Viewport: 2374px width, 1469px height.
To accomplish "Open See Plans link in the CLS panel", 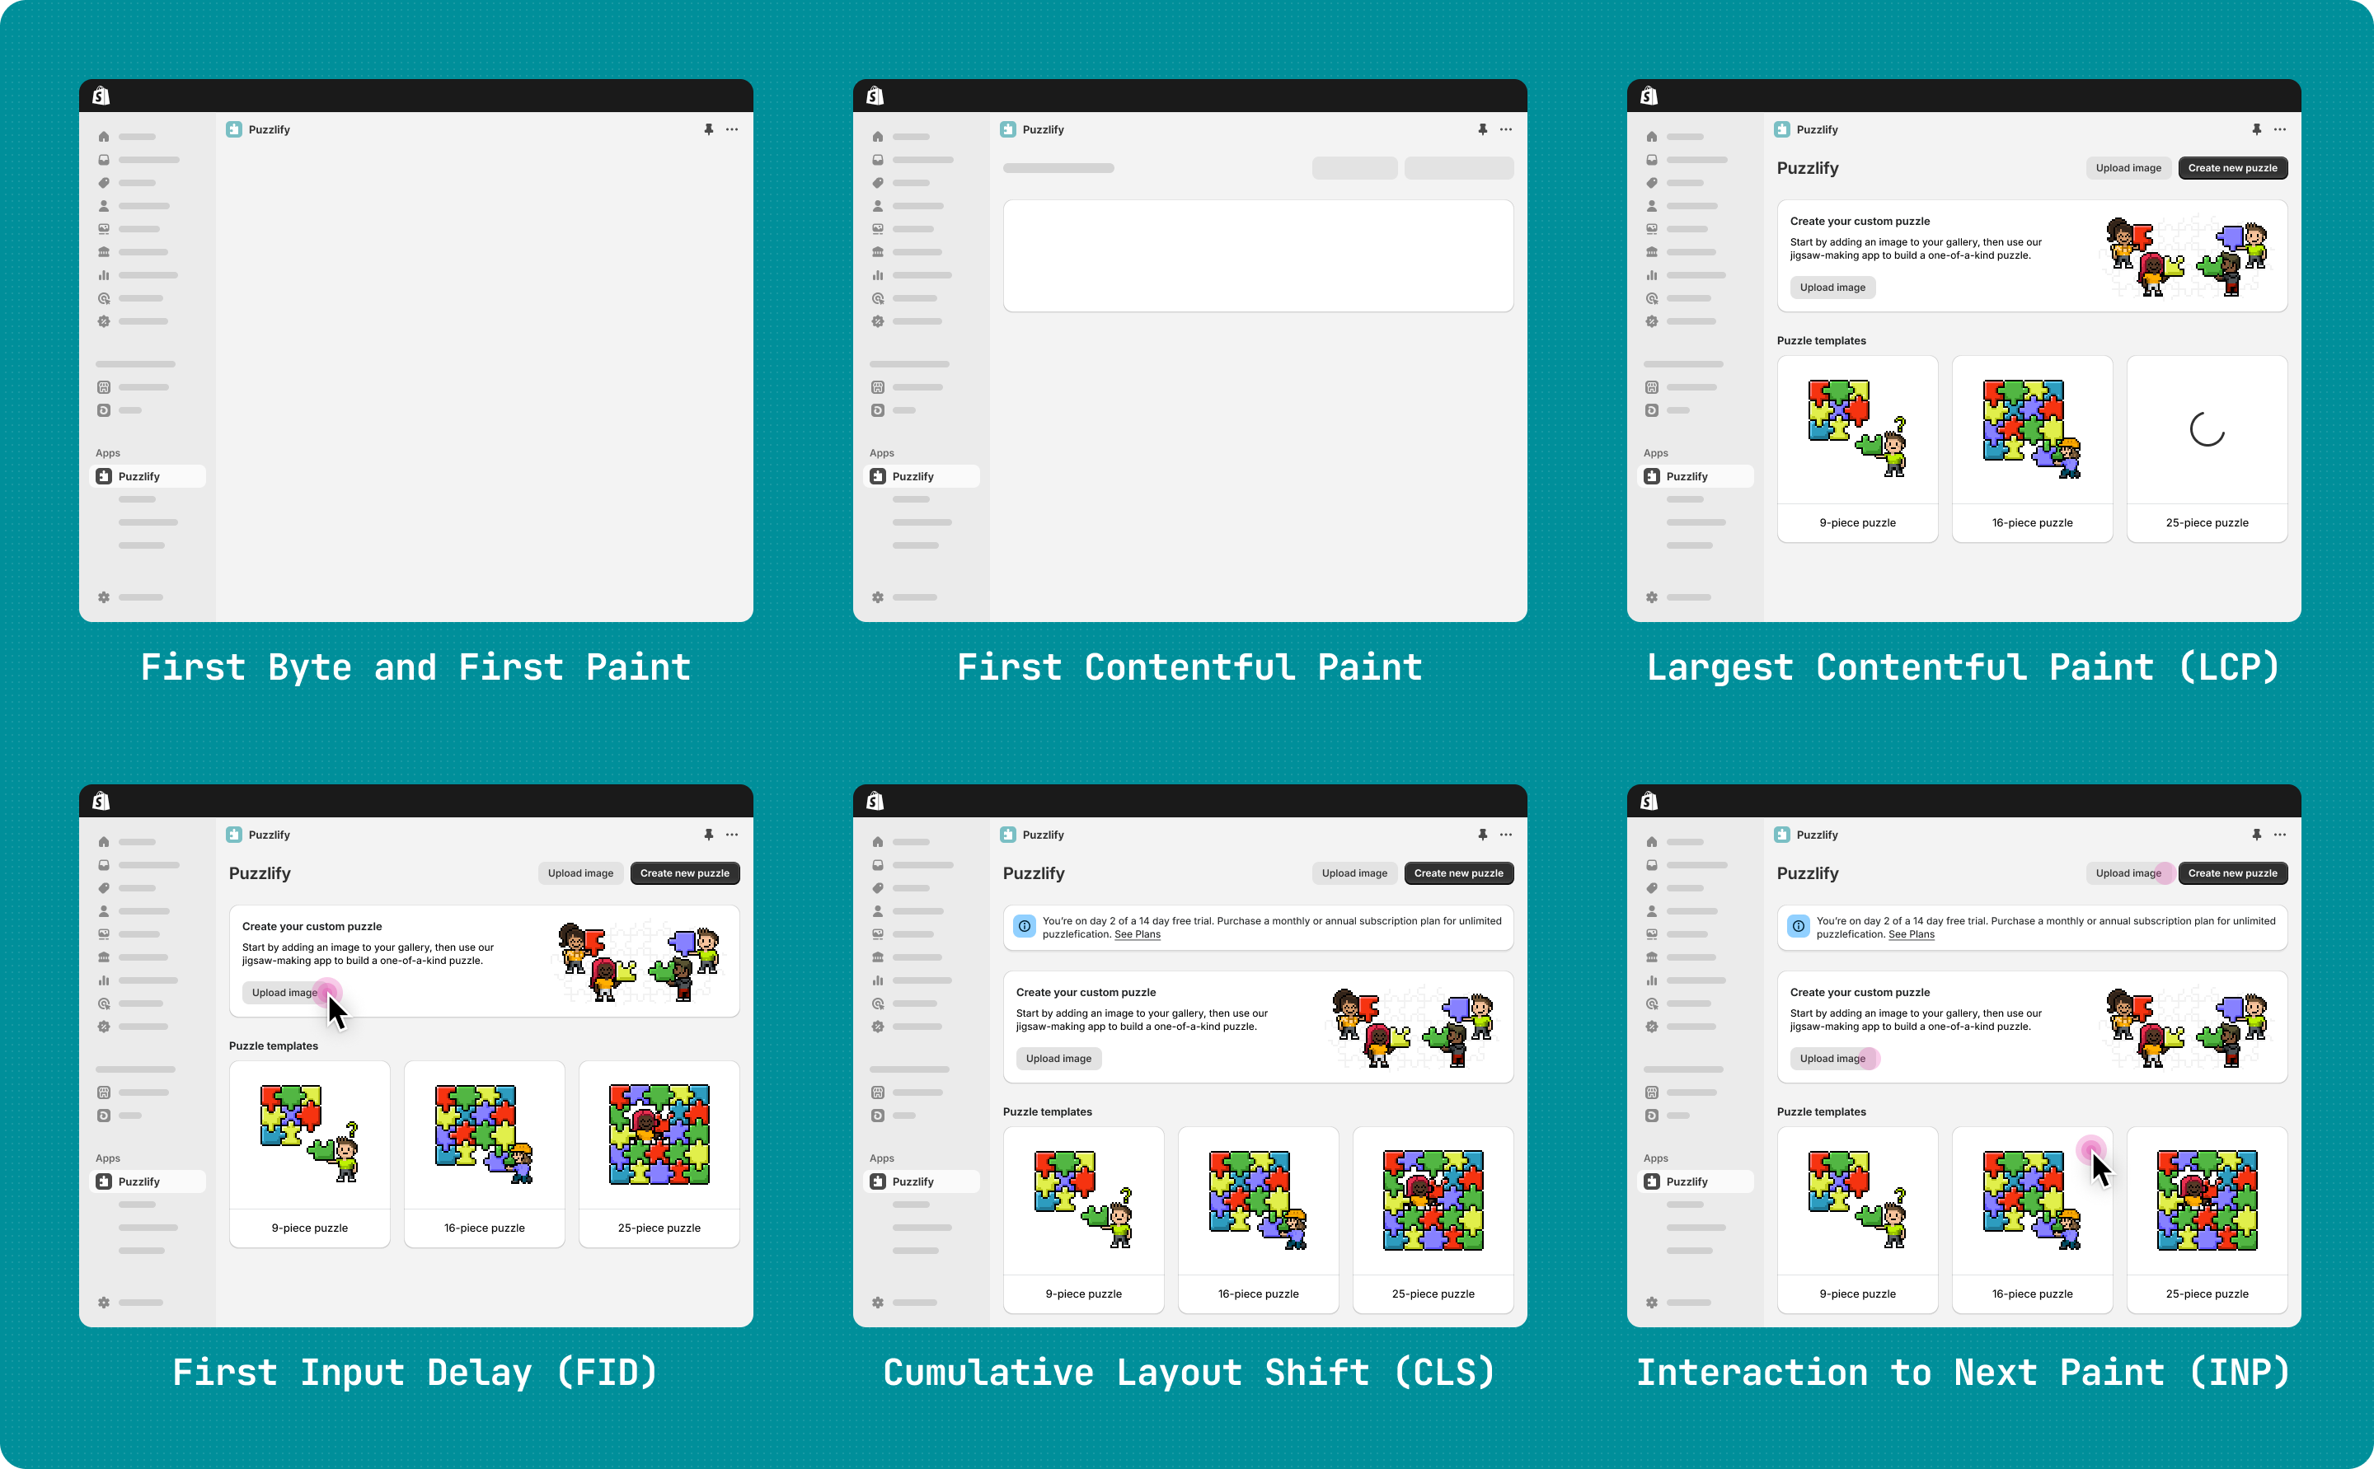I will click(x=1137, y=934).
